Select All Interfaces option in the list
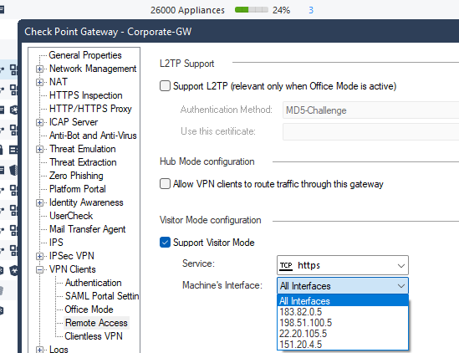Image resolution: width=459 pixels, height=353 pixels. coord(343,301)
